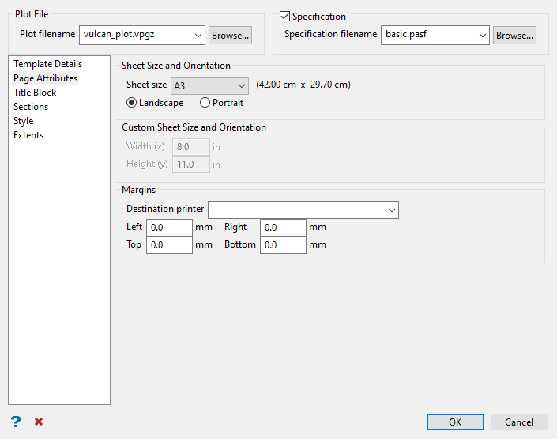The image size is (557, 439).
Task: Open the Template Details section
Action: (47, 64)
